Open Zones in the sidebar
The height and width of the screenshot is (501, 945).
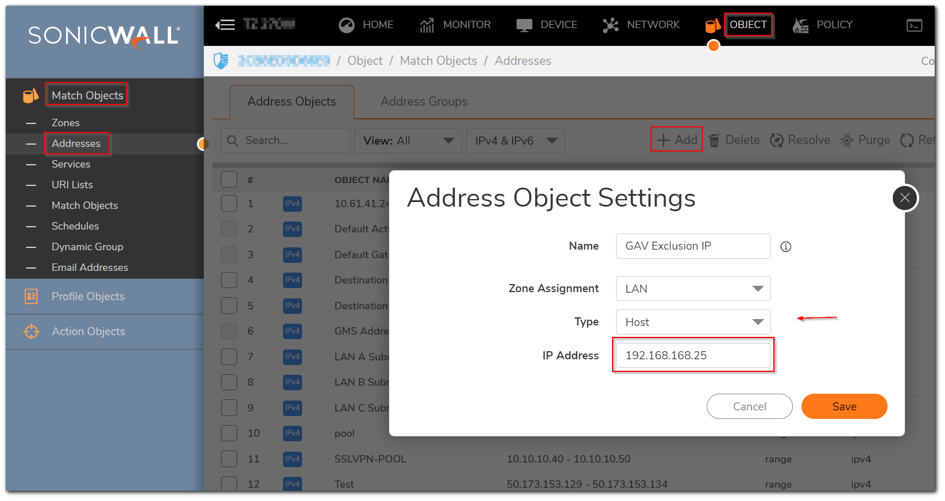[x=65, y=123]
